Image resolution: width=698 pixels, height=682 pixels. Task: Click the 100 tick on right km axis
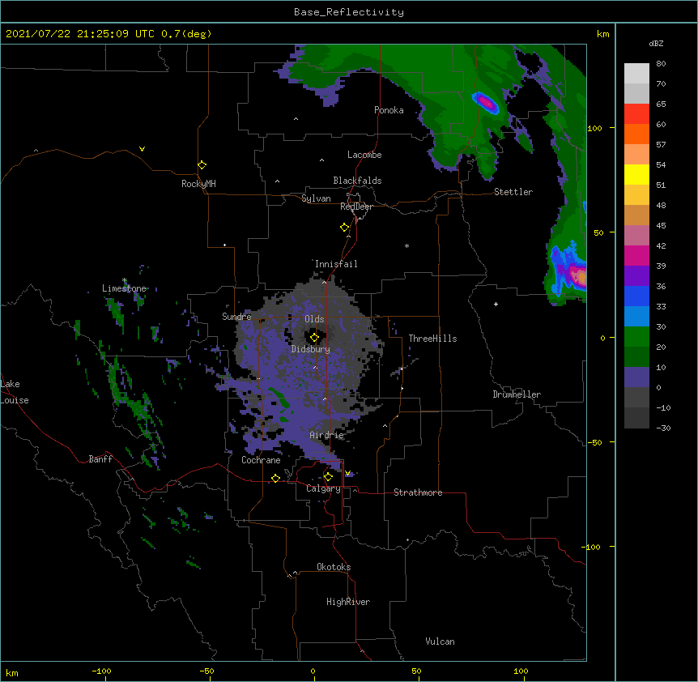[594, 128]
